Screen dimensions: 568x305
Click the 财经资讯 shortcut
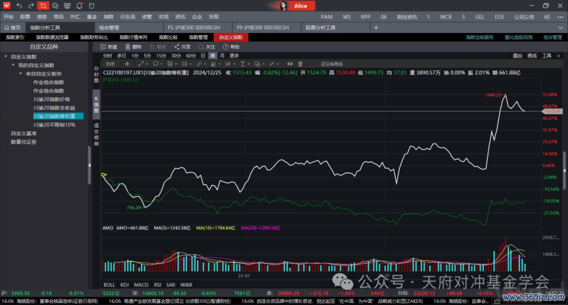[x=407, y=17]
